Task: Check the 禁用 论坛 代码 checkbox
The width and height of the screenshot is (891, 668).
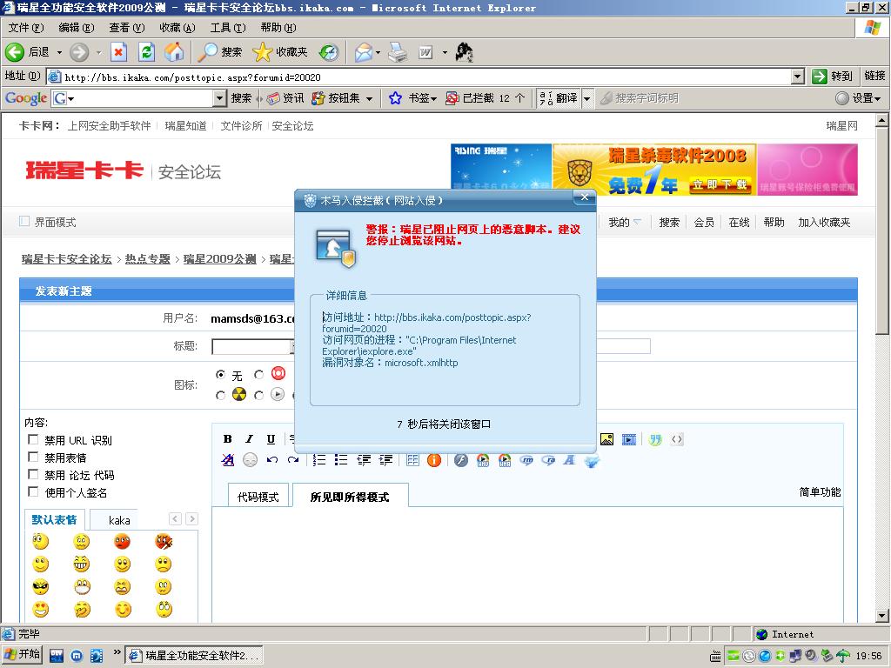Action: [x=33, y=475]
